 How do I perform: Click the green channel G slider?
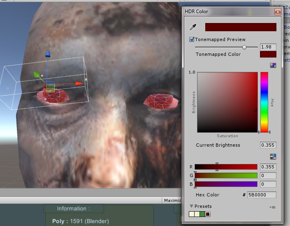pos(226,176)
